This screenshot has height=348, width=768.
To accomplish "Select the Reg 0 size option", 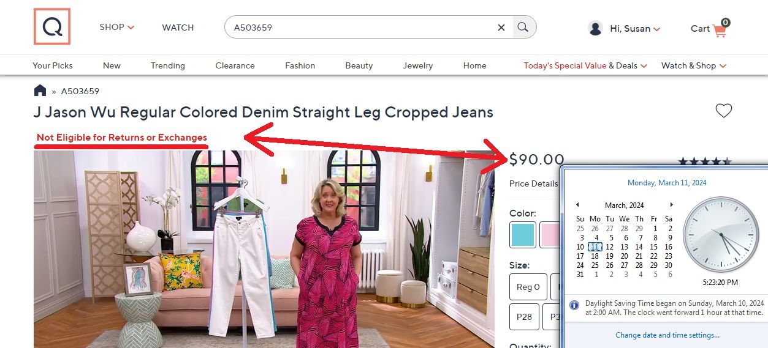I will click(528, 287).
